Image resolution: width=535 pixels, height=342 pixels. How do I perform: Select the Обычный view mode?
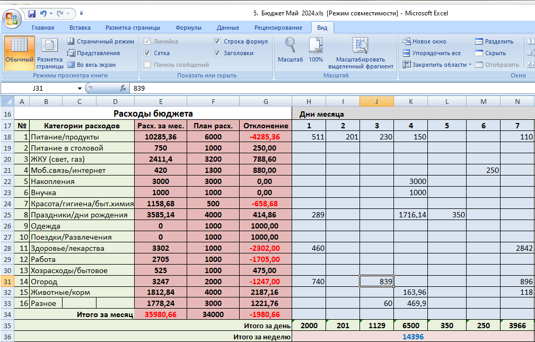(x=20, y=52)
